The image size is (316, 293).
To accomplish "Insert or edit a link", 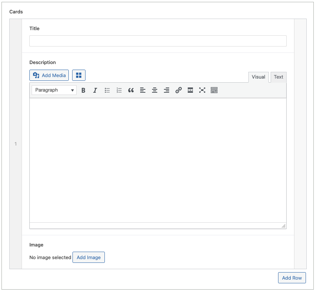I will click(178, 90).
